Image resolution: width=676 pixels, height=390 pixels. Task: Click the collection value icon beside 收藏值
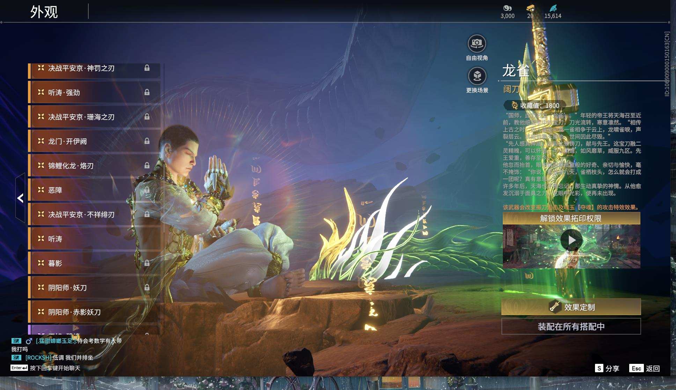click(514, 105)
